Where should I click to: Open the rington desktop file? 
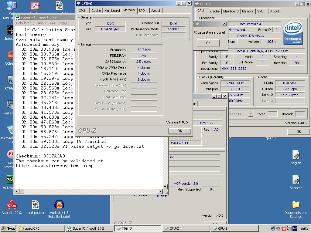point(296,155)
